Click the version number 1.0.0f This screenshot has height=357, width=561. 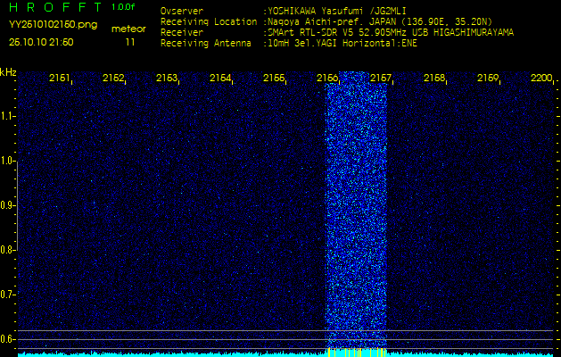123,7
